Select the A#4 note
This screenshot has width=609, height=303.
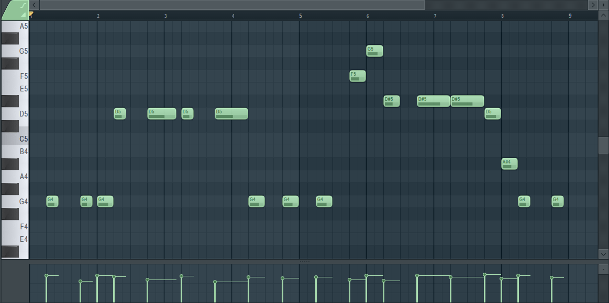[x=510, y=164]
